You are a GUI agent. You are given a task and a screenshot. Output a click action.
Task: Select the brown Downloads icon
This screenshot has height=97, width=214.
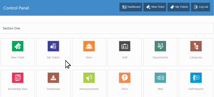click(x=53, y=78)
